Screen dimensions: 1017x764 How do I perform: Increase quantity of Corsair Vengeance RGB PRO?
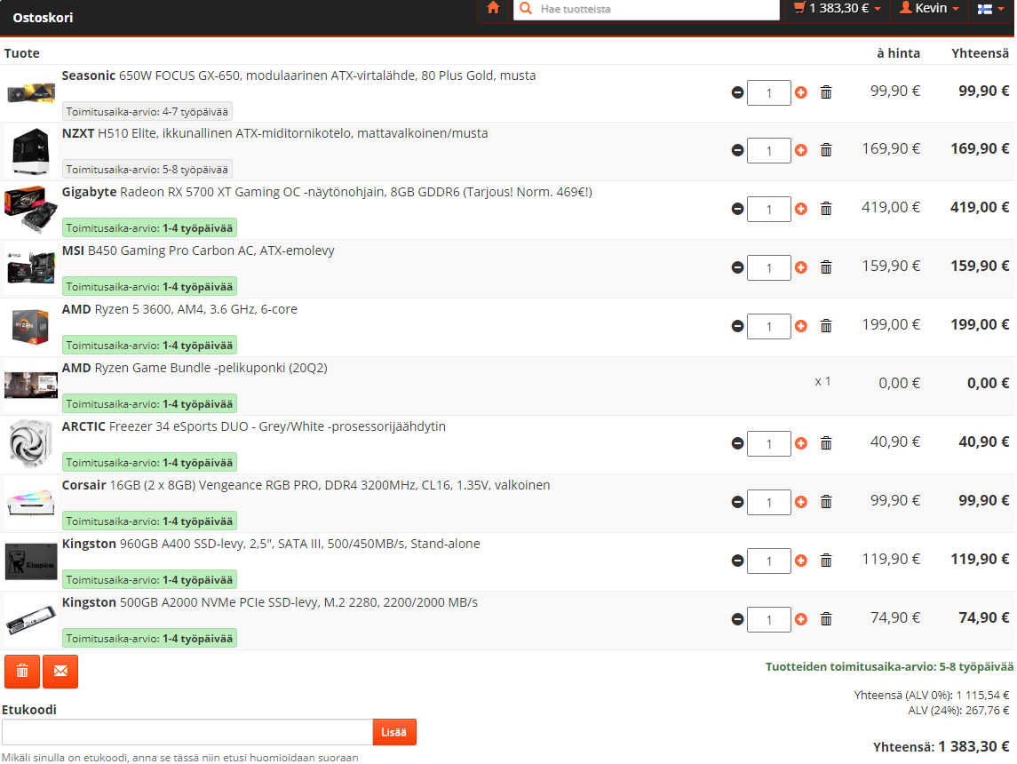click(801, 502)
